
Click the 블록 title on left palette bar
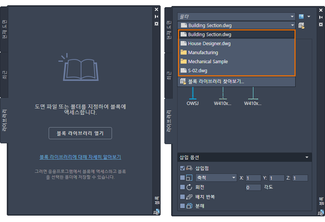(157, 201)
